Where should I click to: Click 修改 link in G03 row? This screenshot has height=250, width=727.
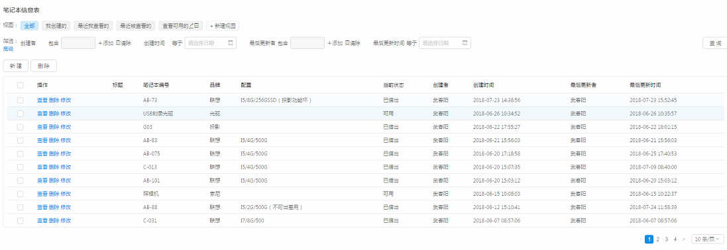(66, 127)
